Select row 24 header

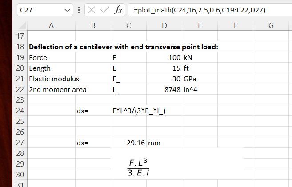[20, 111]
